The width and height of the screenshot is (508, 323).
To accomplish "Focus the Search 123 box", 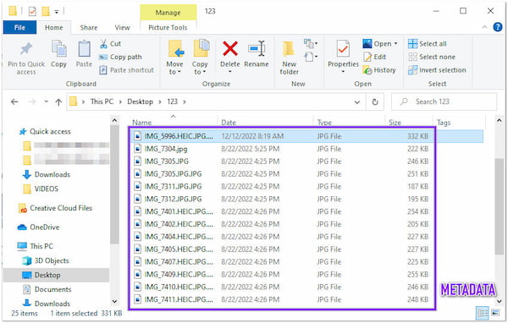I will (444, 102).
